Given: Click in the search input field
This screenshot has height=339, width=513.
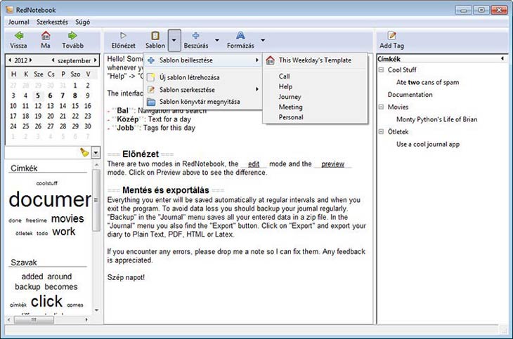Looking at the screenshot, I should pos(41,152).
